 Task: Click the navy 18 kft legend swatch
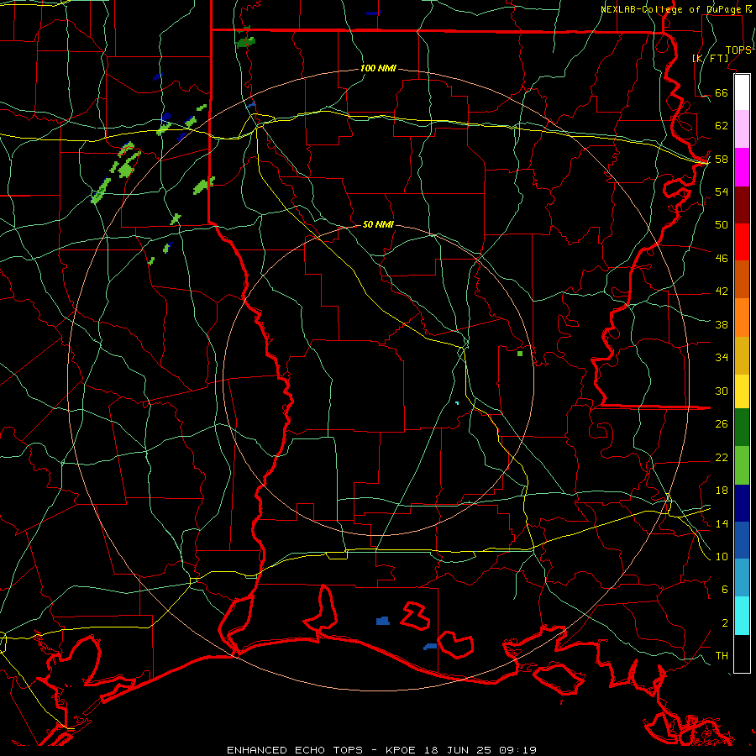coord(742,503)
